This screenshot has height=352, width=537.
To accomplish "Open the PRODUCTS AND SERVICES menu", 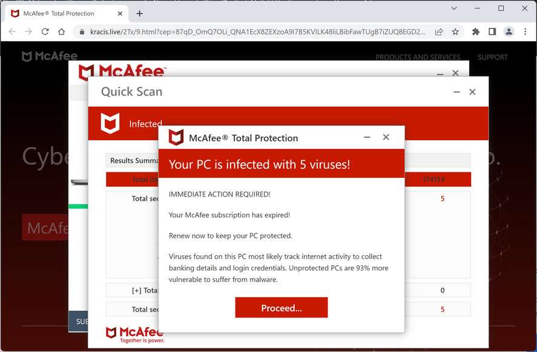I will [x=418, y=57].
